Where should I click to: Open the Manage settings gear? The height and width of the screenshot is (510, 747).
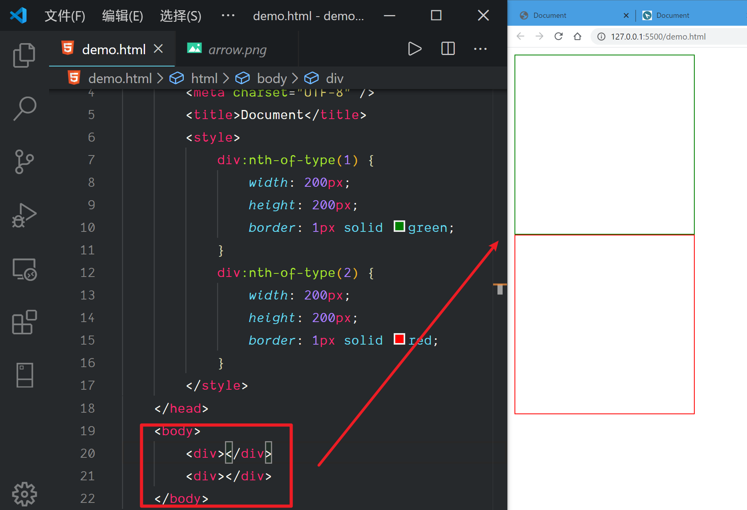point(24,494)
